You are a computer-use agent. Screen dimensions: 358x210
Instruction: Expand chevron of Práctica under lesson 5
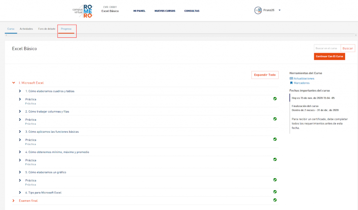[20, 180]
